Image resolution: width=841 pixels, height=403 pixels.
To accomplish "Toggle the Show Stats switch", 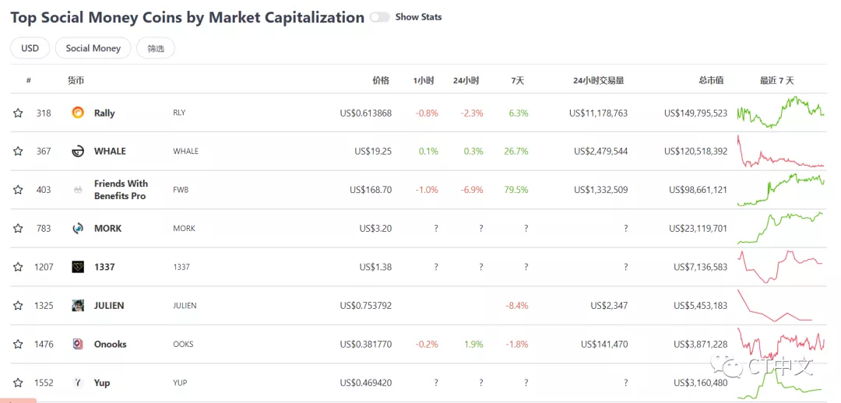I will [380, 17].
